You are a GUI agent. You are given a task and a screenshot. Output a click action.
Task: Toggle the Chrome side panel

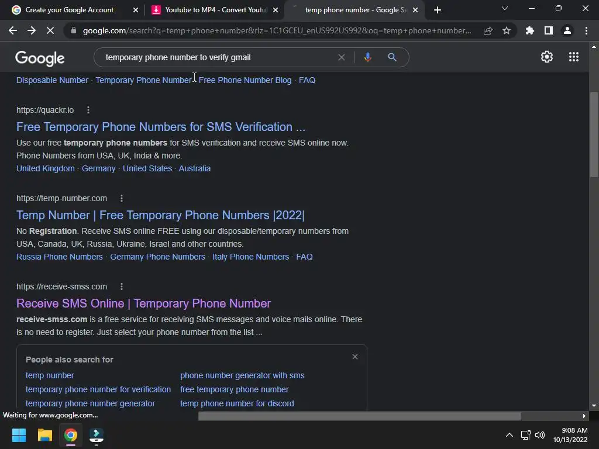549,30
